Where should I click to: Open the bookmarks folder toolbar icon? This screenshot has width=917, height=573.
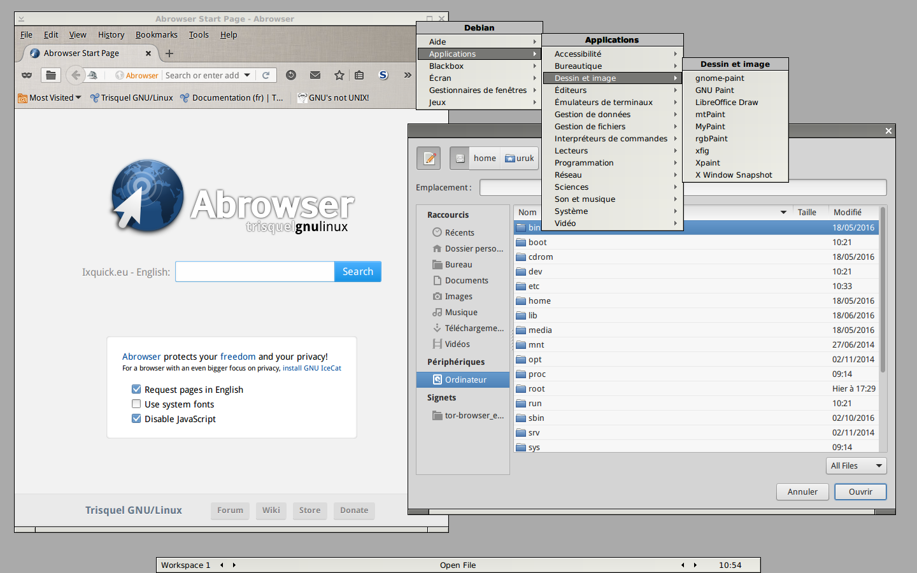click(51, 75)
